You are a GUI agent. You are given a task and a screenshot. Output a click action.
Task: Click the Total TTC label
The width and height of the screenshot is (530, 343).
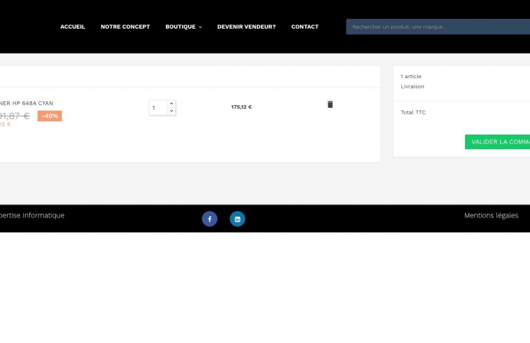413,112
